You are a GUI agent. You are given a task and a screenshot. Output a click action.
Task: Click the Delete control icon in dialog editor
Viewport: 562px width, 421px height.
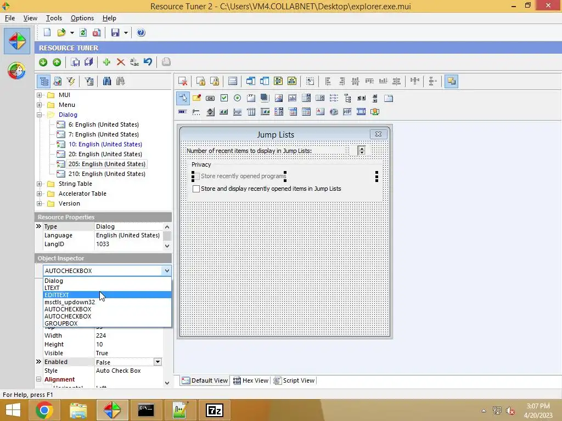(183, 81)
